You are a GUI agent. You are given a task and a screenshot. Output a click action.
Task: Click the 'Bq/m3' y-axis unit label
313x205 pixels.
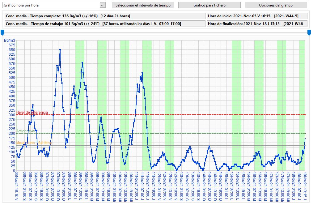[x=9, y=41]
